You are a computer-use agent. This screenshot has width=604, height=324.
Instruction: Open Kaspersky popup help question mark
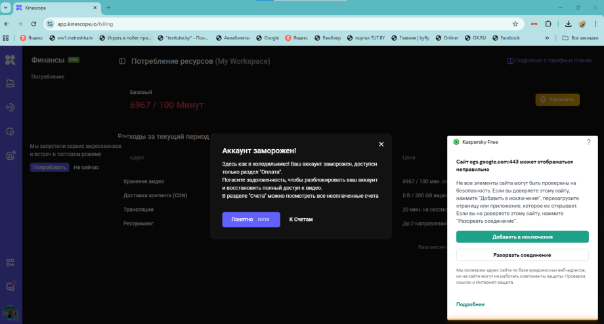[x=588, y=141]
